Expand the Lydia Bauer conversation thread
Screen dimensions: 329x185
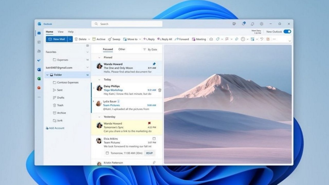[x=93, y=101]
